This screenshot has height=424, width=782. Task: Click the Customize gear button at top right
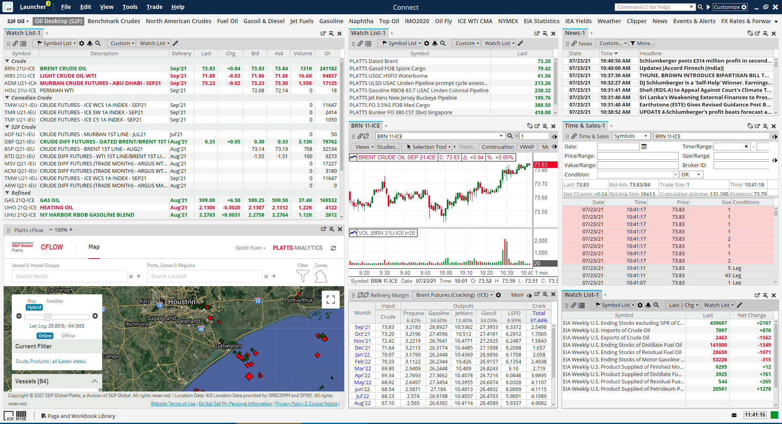730,7
